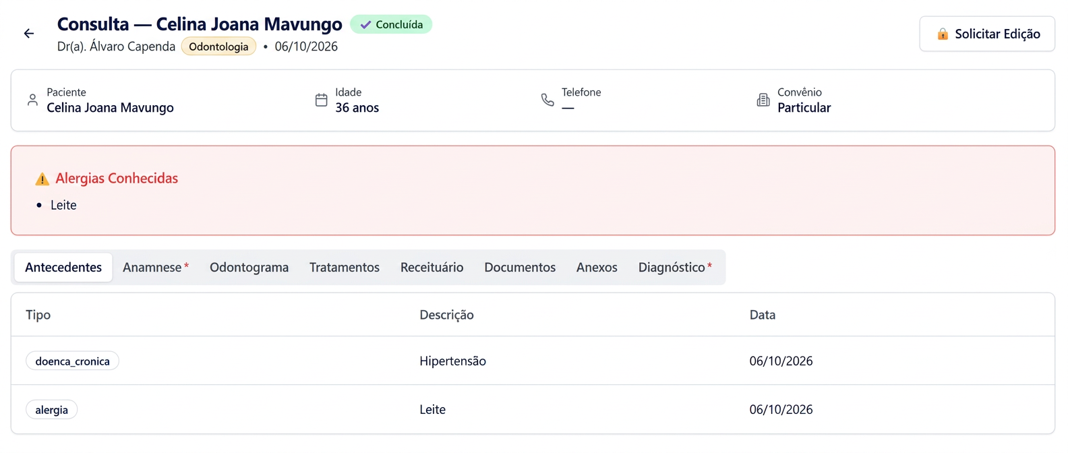Click patient name Celina Joana Mavungo in card
The width and height of the screenshot is (1068, 453).
[x=110, y=108]
